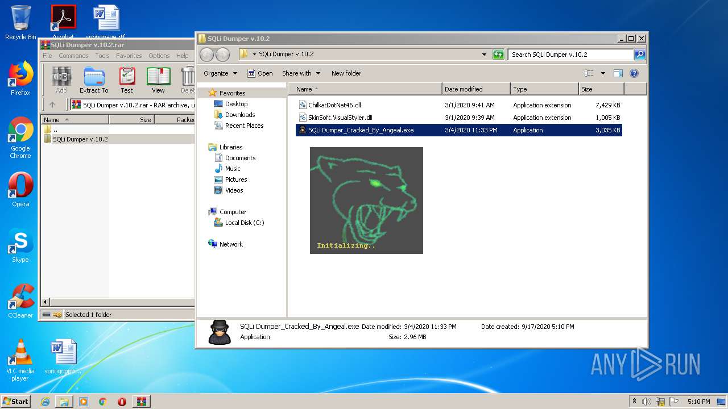The height and width of the screenshot is (409, 728).
Task: Open the Options menu in WinRAR
Action: coord(159,56)
